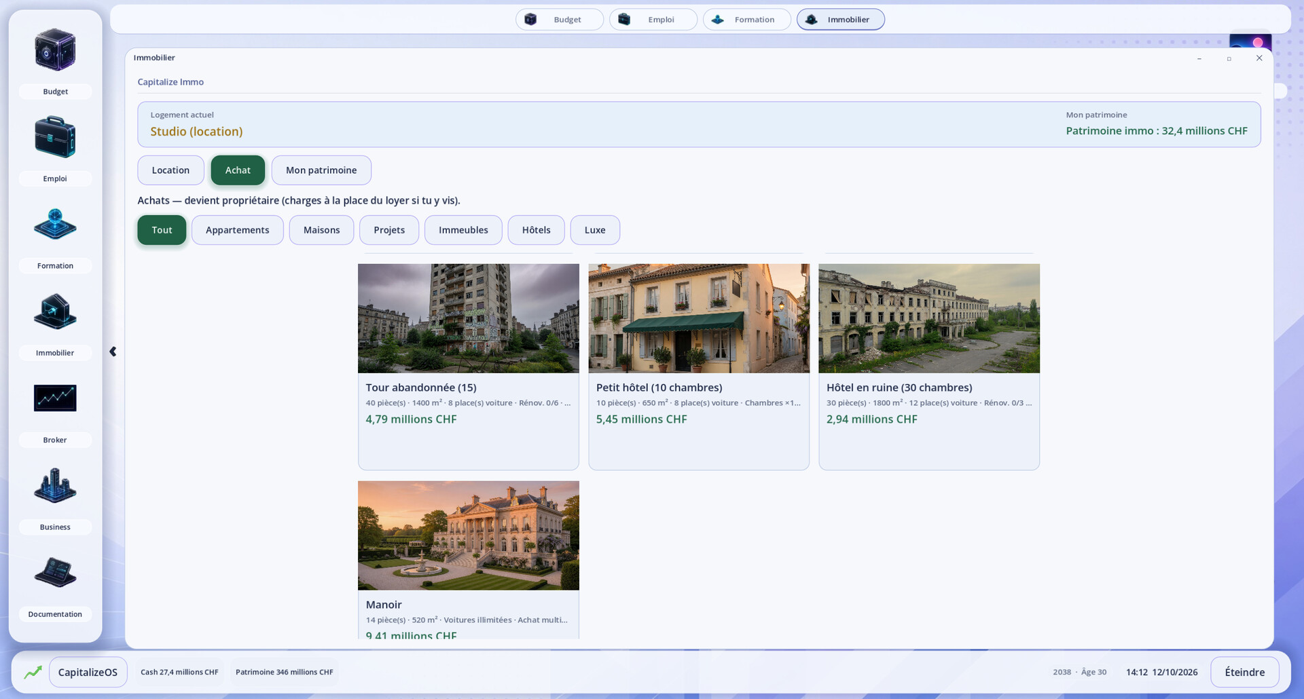The height and width of the screenshot is (699, 1304).
Task: Click the Tour abandonnée (15) title
Action: click(421, 388)
